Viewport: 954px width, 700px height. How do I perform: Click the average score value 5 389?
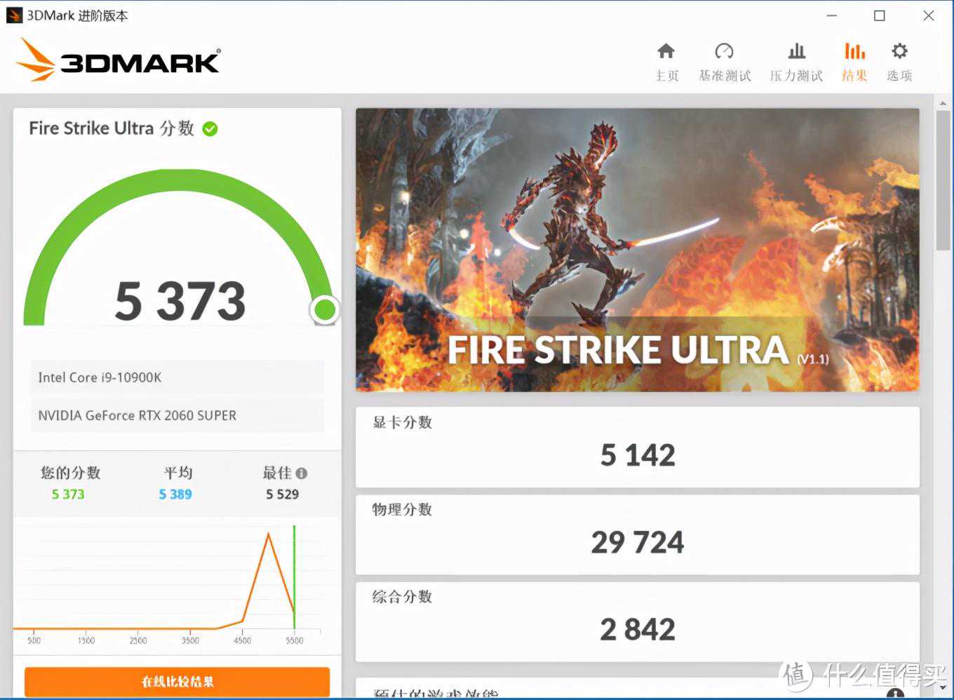click(x=175, y=494)
